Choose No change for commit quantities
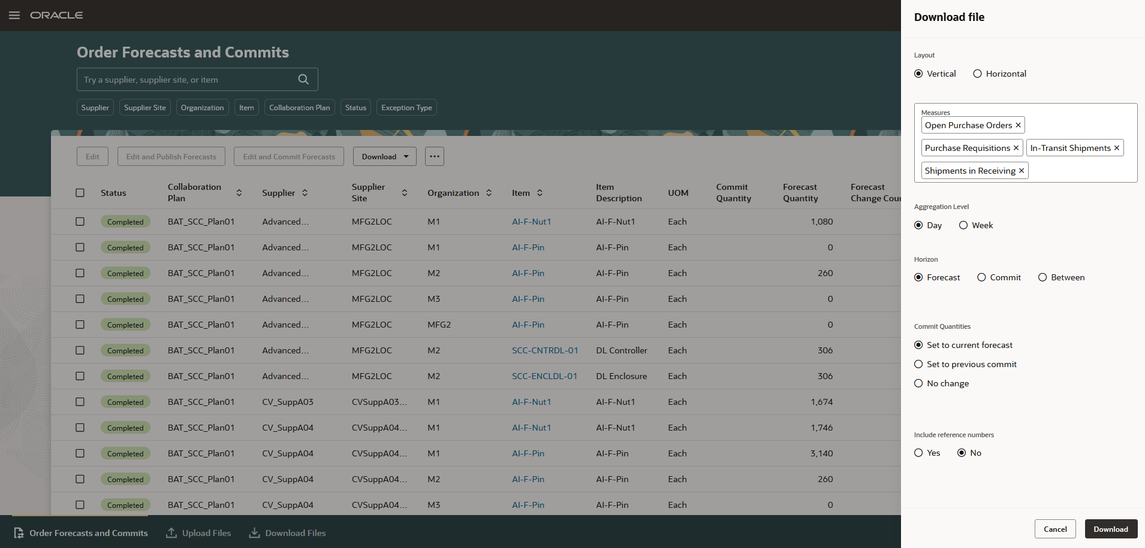This screenshot has height=548, width=1145. point(918,383)
